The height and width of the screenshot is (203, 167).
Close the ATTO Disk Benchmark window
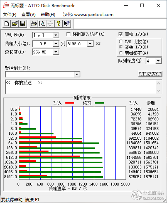point(158,6)
